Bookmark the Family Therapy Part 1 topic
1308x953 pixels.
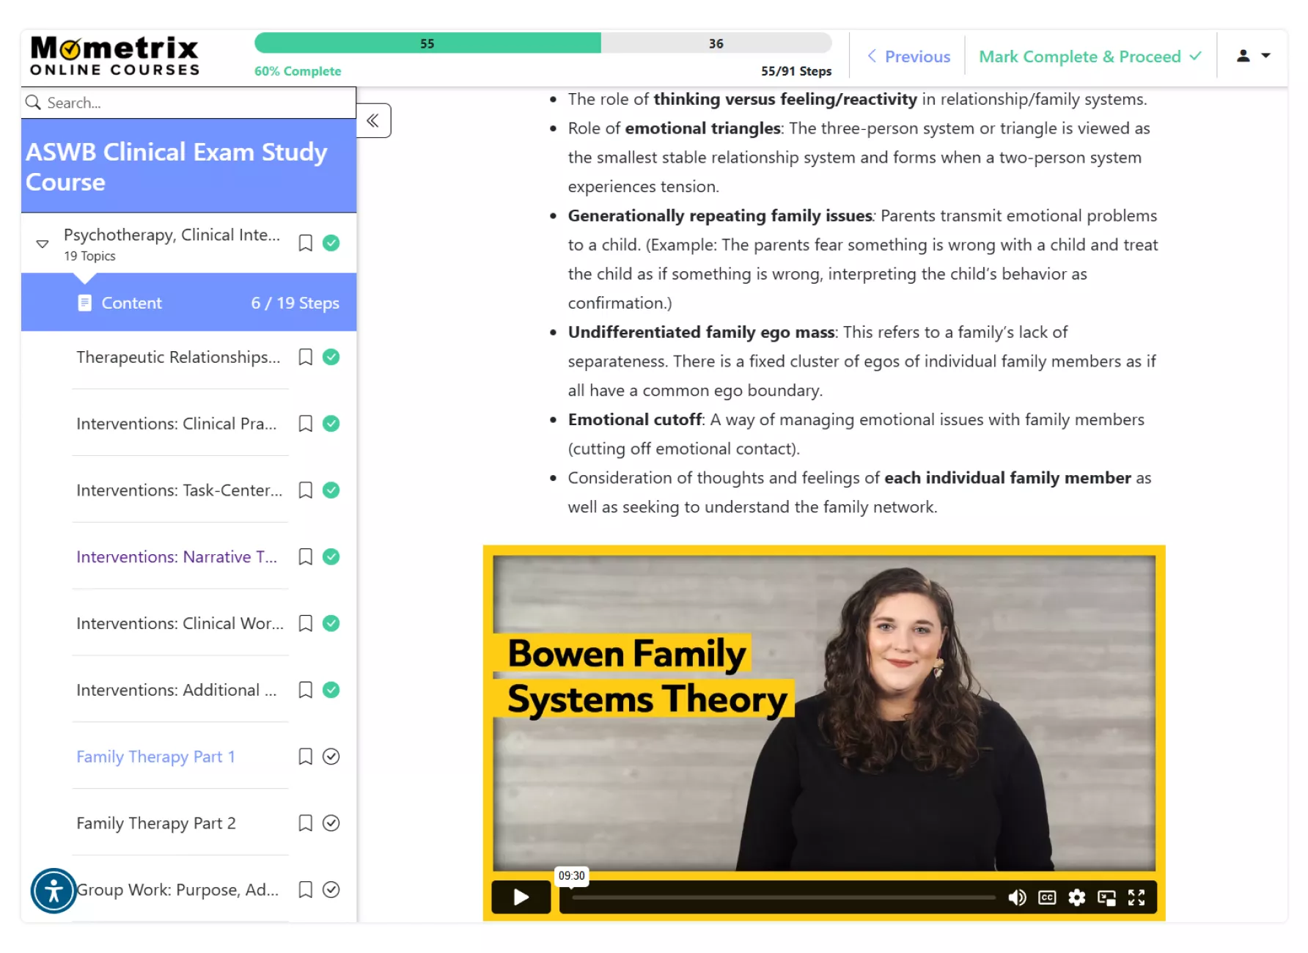[x=306, y=757]
